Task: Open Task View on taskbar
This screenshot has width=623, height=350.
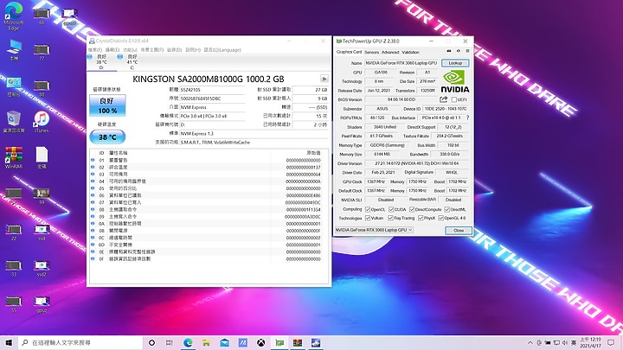Action: pyautogui.click(x=170, y=342)
